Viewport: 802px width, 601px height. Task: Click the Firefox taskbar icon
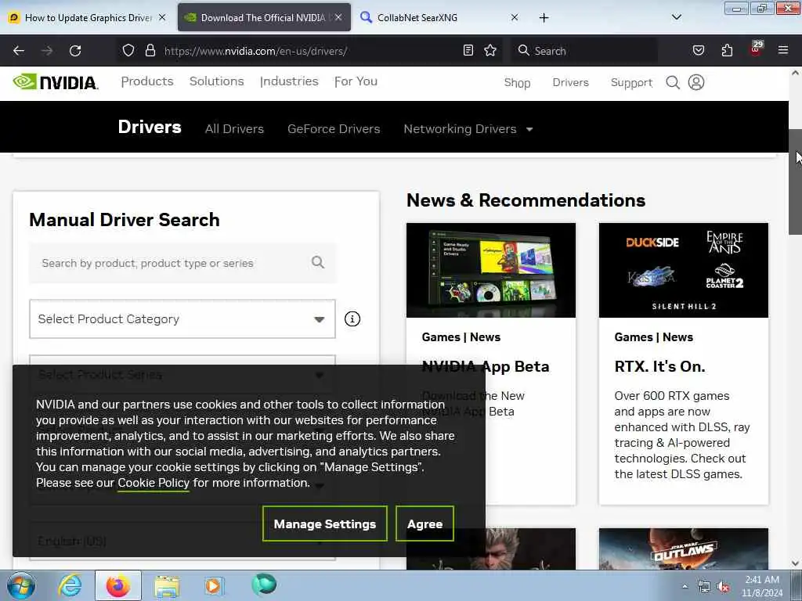coord(118,585)
